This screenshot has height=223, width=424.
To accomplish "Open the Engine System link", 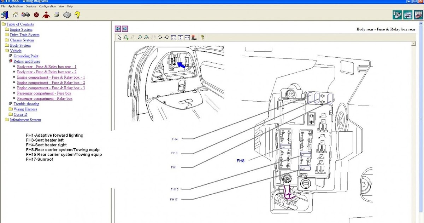I will (x=21, y=29).
